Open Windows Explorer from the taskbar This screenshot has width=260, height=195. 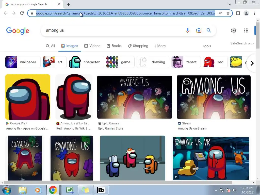(x=22, y=190)
